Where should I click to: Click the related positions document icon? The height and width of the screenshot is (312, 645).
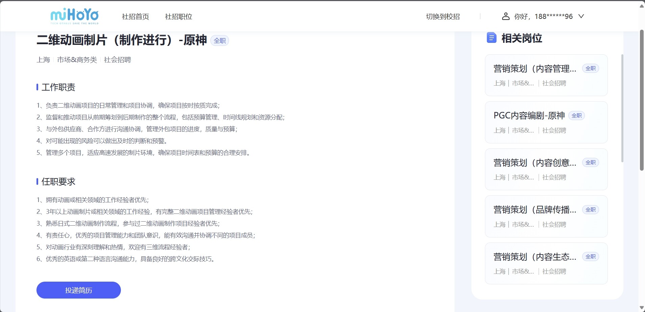[x=491, y=38]
